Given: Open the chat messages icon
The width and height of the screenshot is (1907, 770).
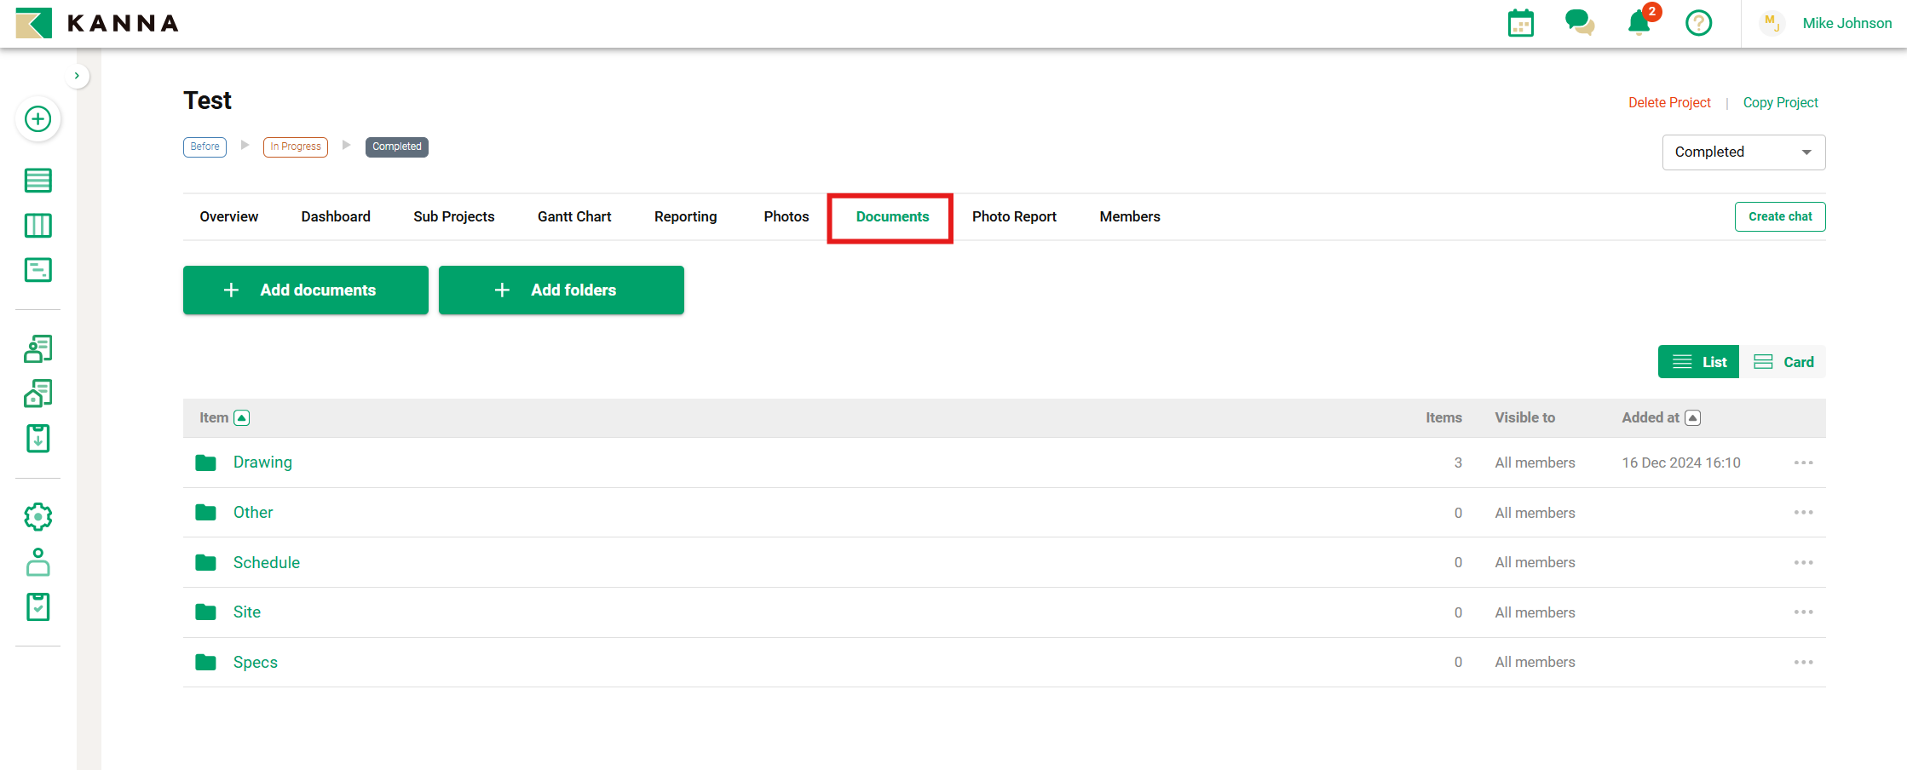Looking at the screenshot, I should [x=1579, y=23].
